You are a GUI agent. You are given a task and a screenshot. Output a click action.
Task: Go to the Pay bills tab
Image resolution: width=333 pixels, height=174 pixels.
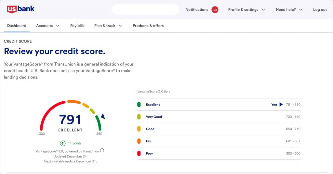[x=77, y=26]
